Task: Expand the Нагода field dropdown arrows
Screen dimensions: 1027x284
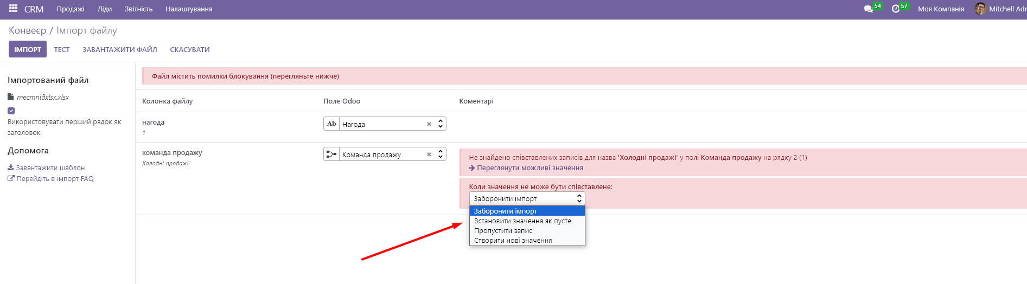Action: pos(441,124)
